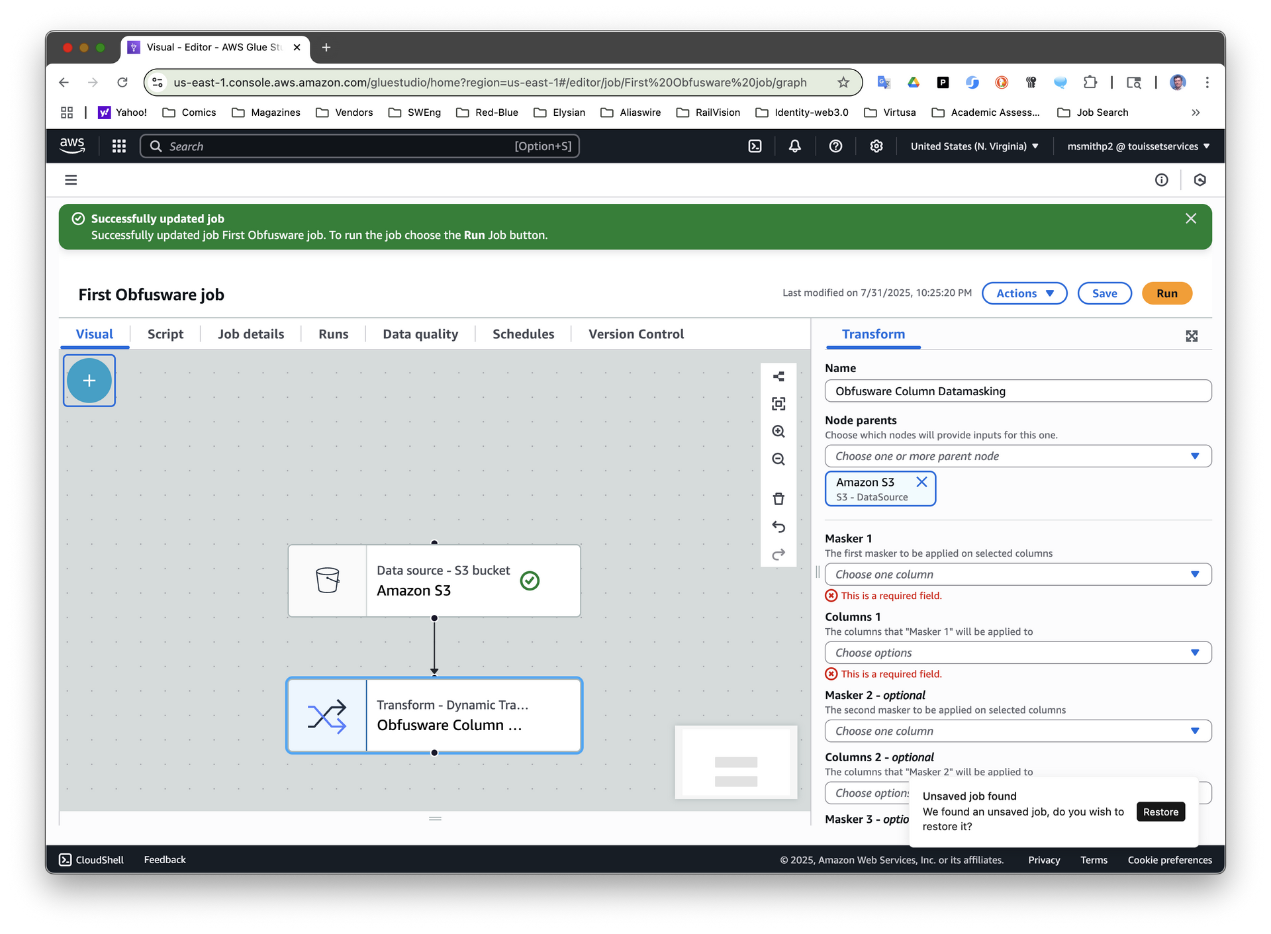1271x934 pixels.
Task: Open the Yahoo! bookmark
Action: [x=122, y=113]
